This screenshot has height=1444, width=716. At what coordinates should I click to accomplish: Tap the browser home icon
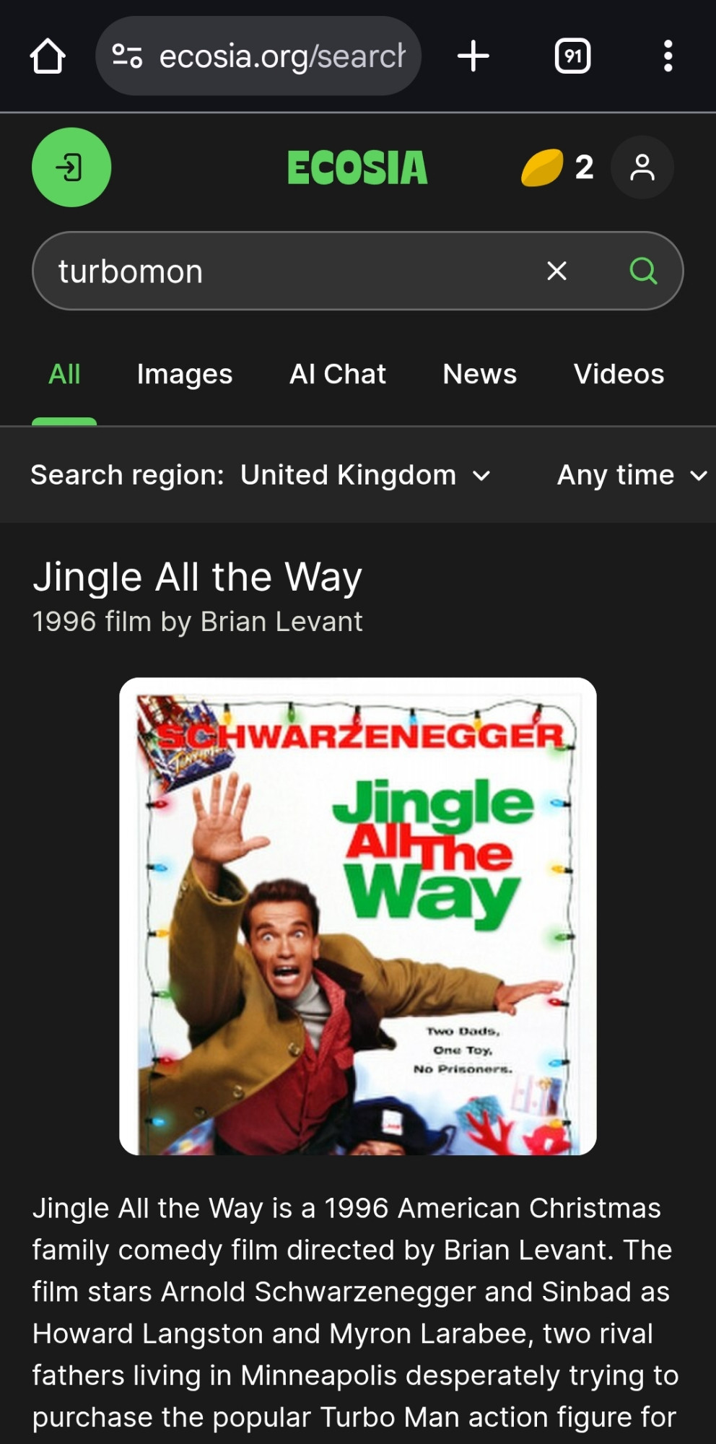(x=48, y=56)
